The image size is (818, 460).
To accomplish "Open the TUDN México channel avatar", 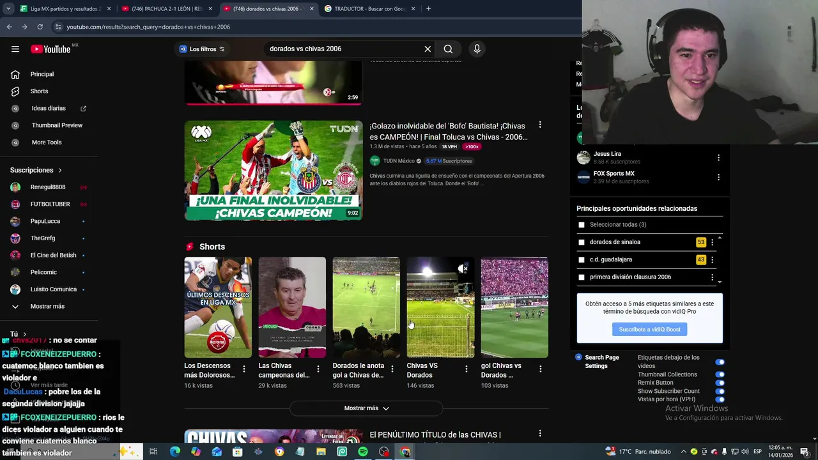I will click(374, 161).
